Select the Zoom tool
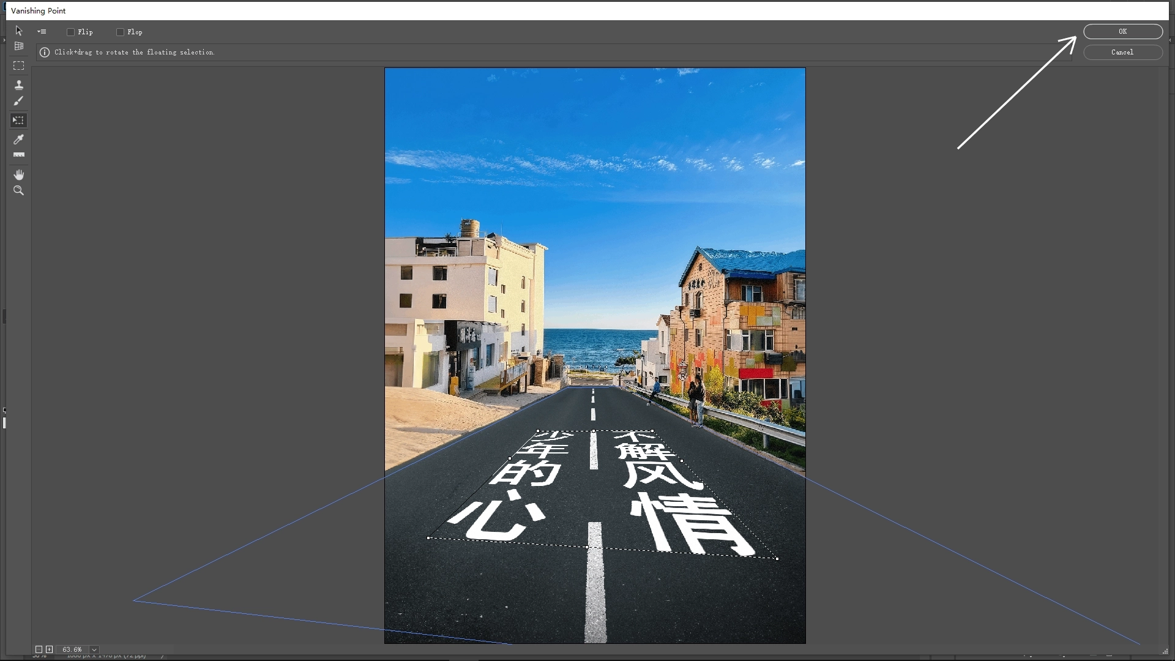The image size is (1175, 661). (x=18, y=190)
